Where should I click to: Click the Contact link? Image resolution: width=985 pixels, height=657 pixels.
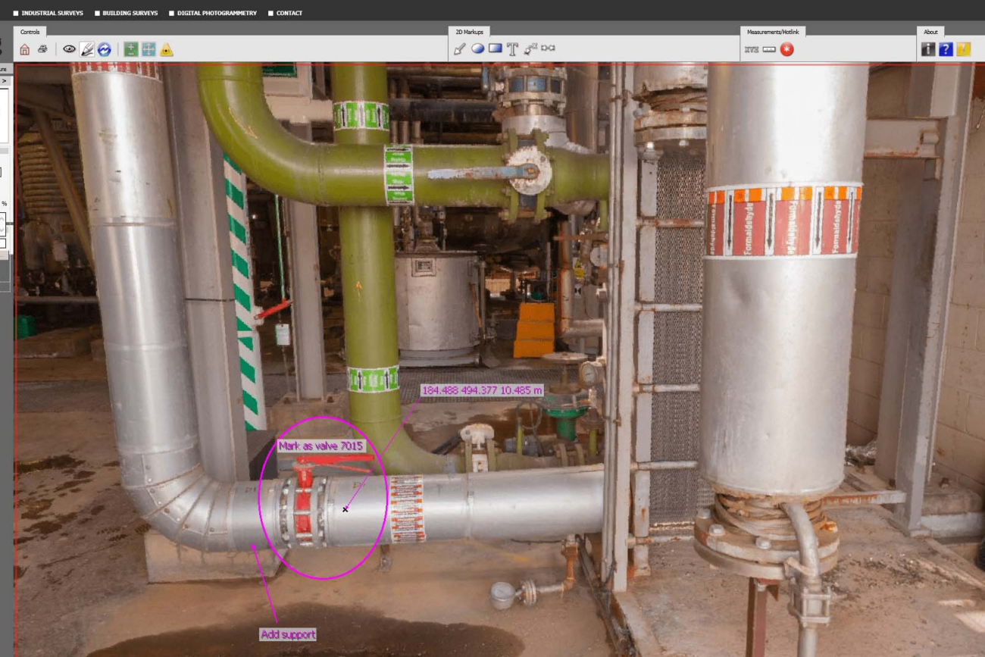click(x=289, y=13)
